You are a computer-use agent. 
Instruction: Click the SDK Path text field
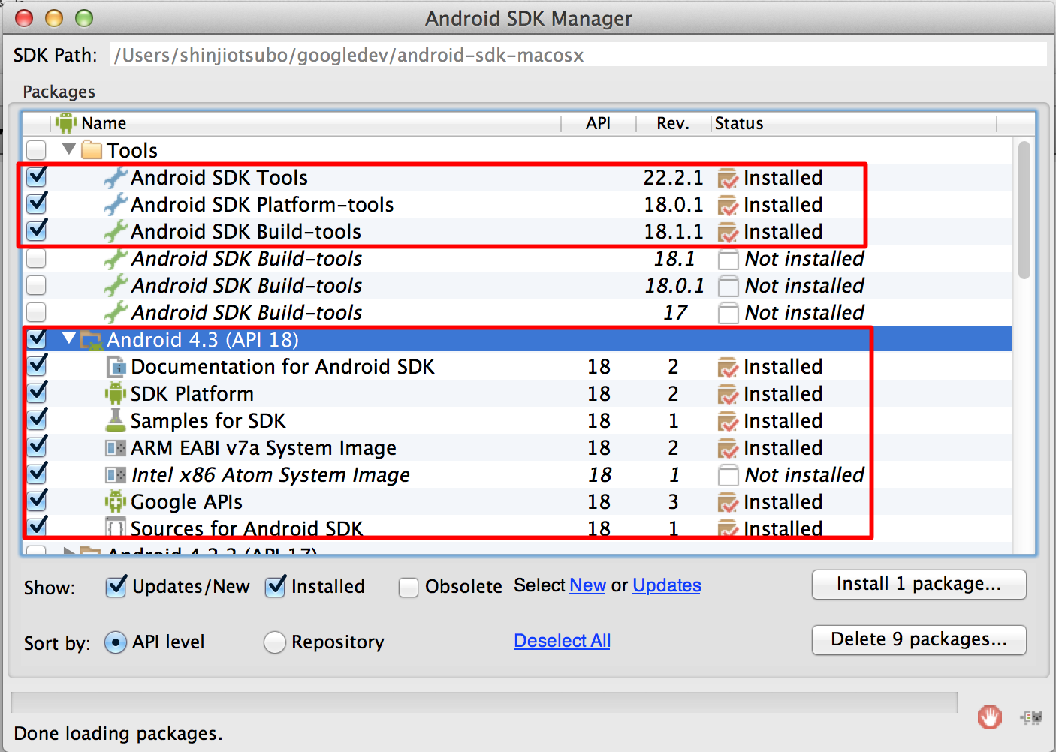tap(578, 55)
